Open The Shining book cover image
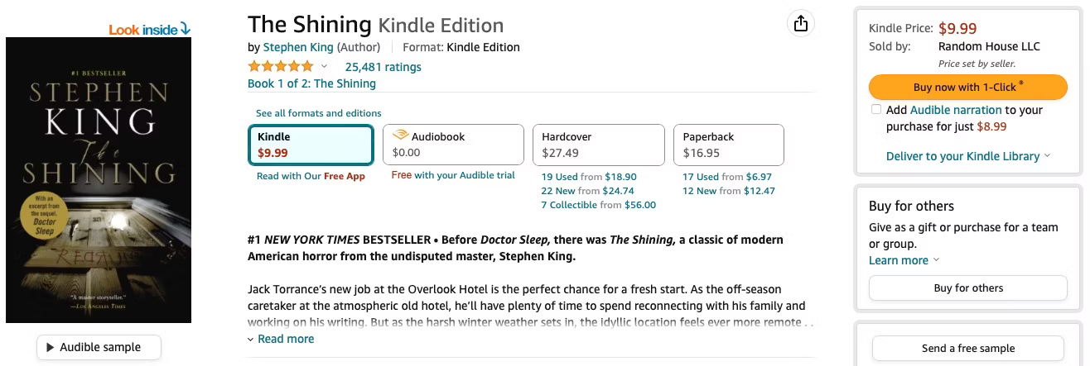Image resolution: width=1090 pixels, height=366 pixels. tap(99, 180)
